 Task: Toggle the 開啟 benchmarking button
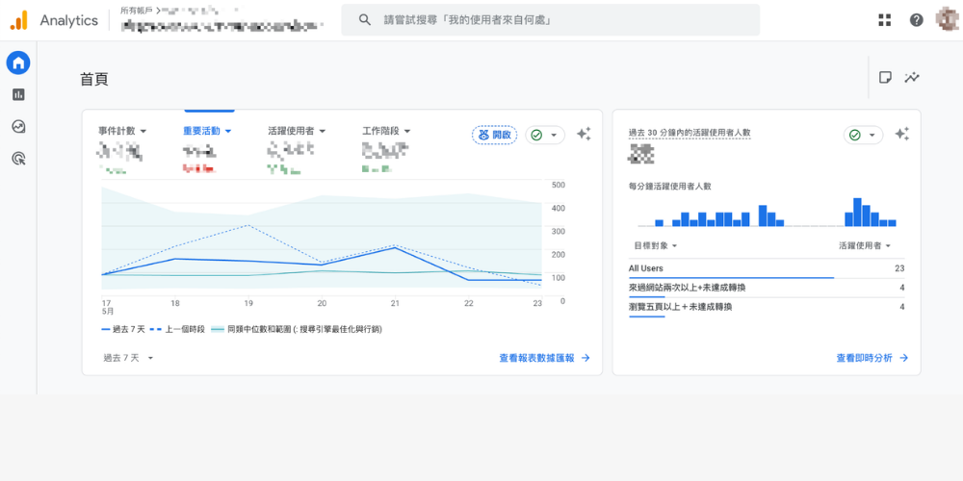point(495,135)
